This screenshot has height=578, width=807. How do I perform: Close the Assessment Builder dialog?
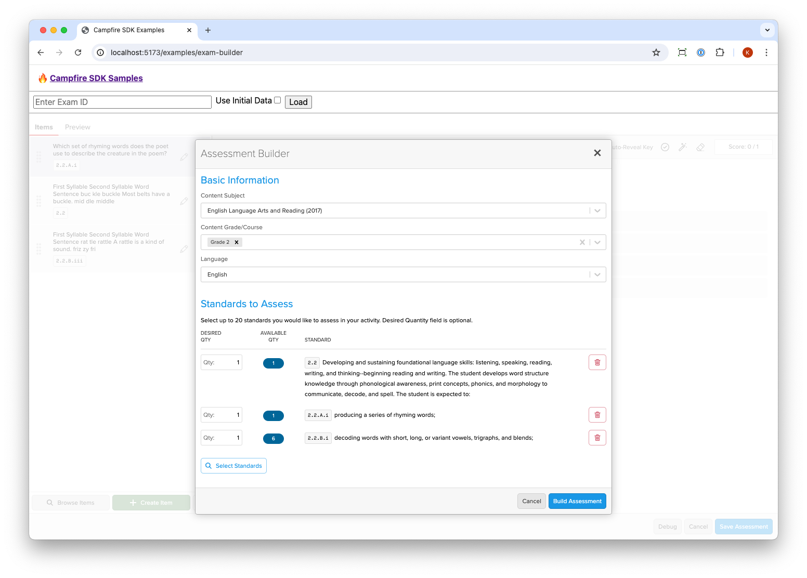(597, 153)
